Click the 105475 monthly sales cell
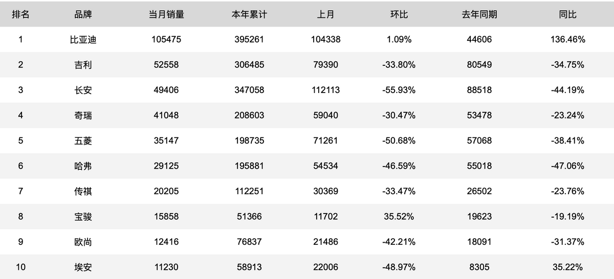Viewport: 614px width, 279px height. click(x=166, y=39)
